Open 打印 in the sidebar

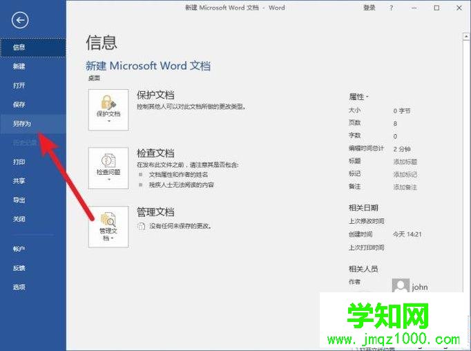(32, 162)
